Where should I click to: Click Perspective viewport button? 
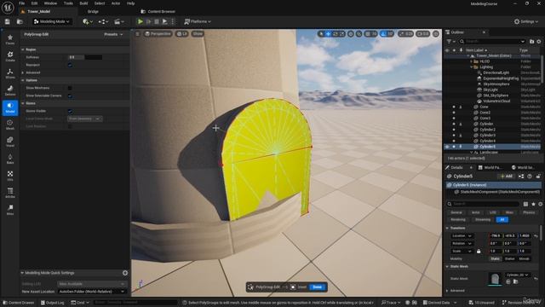pyautogui.click(x=158, y=34)
